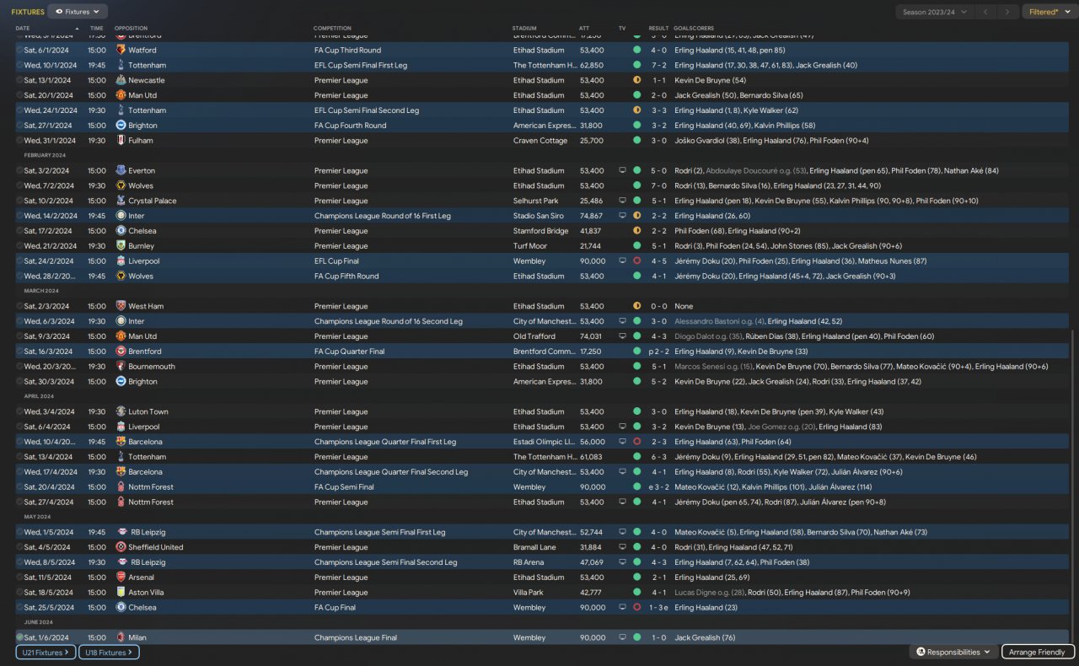Click the Arsenal club badge
This screenshot has width=1079, height=666.
pos(121,577)
